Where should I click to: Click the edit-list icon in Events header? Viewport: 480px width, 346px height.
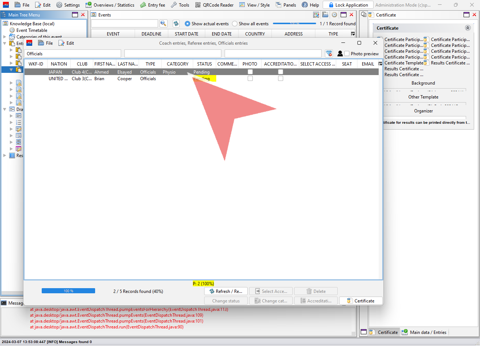click(316, 15)
